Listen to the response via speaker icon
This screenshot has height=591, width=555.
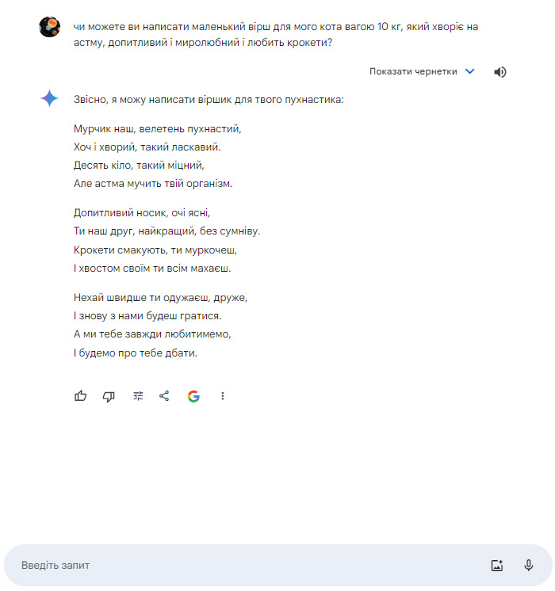[x=500, y=72]
